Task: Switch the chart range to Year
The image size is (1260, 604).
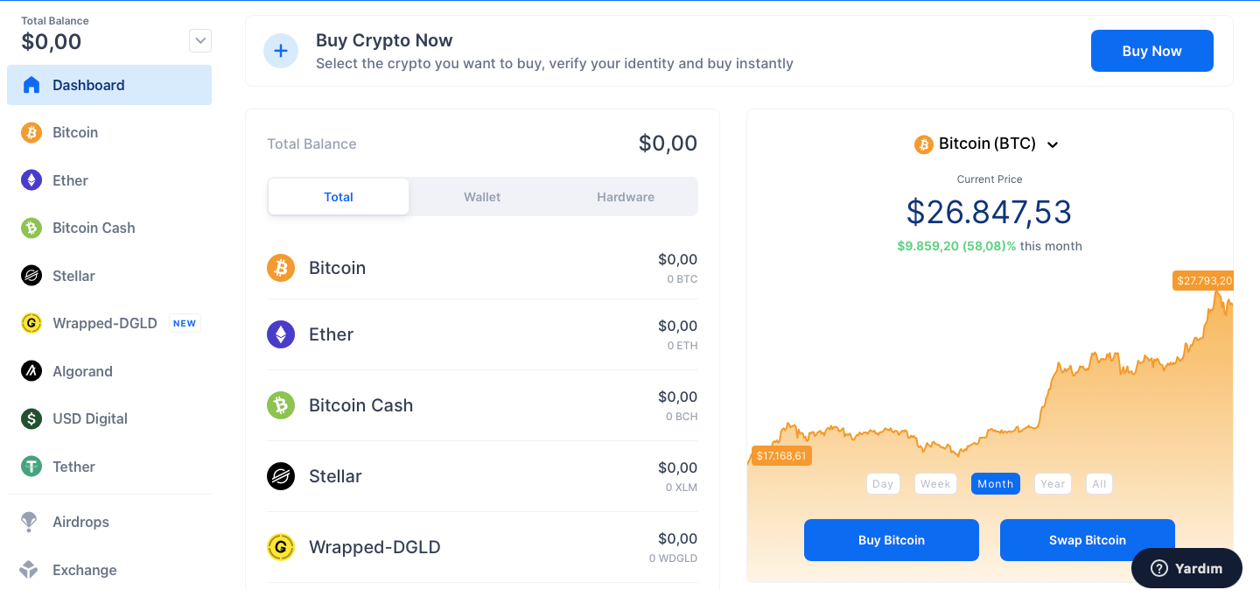Action: pos(1053,484)
